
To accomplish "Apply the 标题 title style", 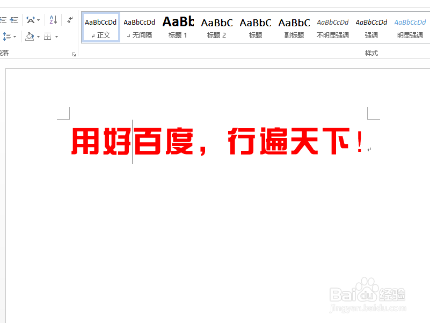I will (x=256, y=27).
